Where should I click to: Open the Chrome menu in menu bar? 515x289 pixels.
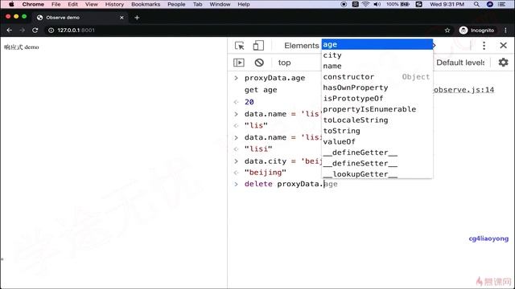[33, 4]
